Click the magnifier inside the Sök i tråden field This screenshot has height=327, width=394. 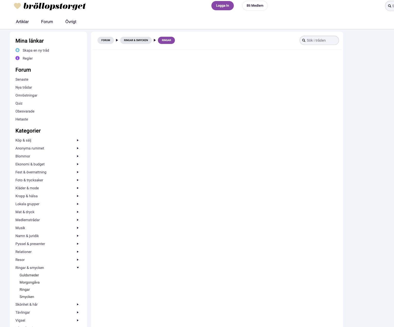coord(304,40)
